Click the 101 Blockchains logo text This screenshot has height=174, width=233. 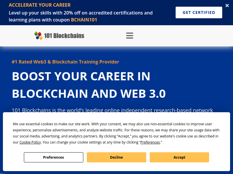64,36
